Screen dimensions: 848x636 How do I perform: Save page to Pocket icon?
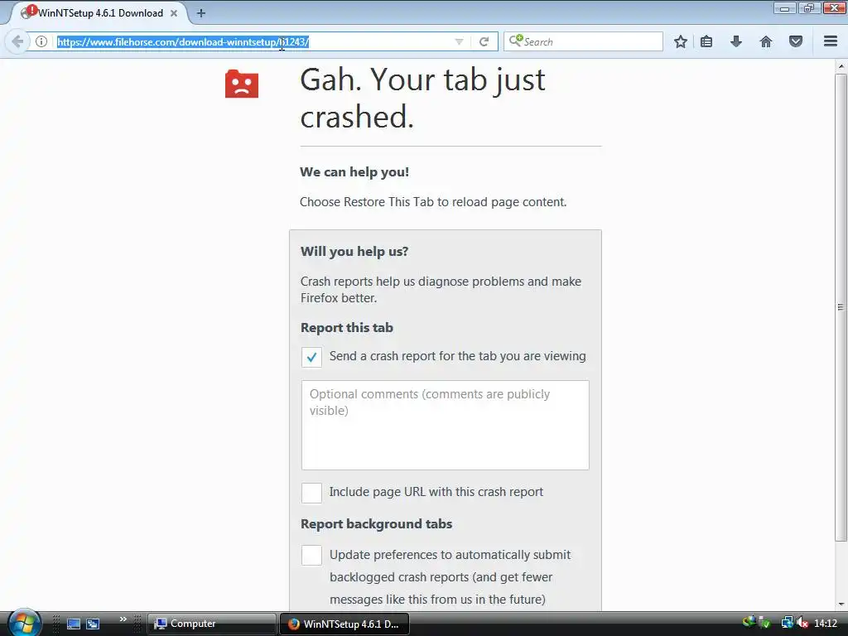point(796,41)
